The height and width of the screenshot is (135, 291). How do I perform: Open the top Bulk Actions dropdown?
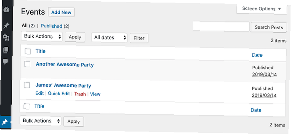pyautogui.click(x=42, y=37)
